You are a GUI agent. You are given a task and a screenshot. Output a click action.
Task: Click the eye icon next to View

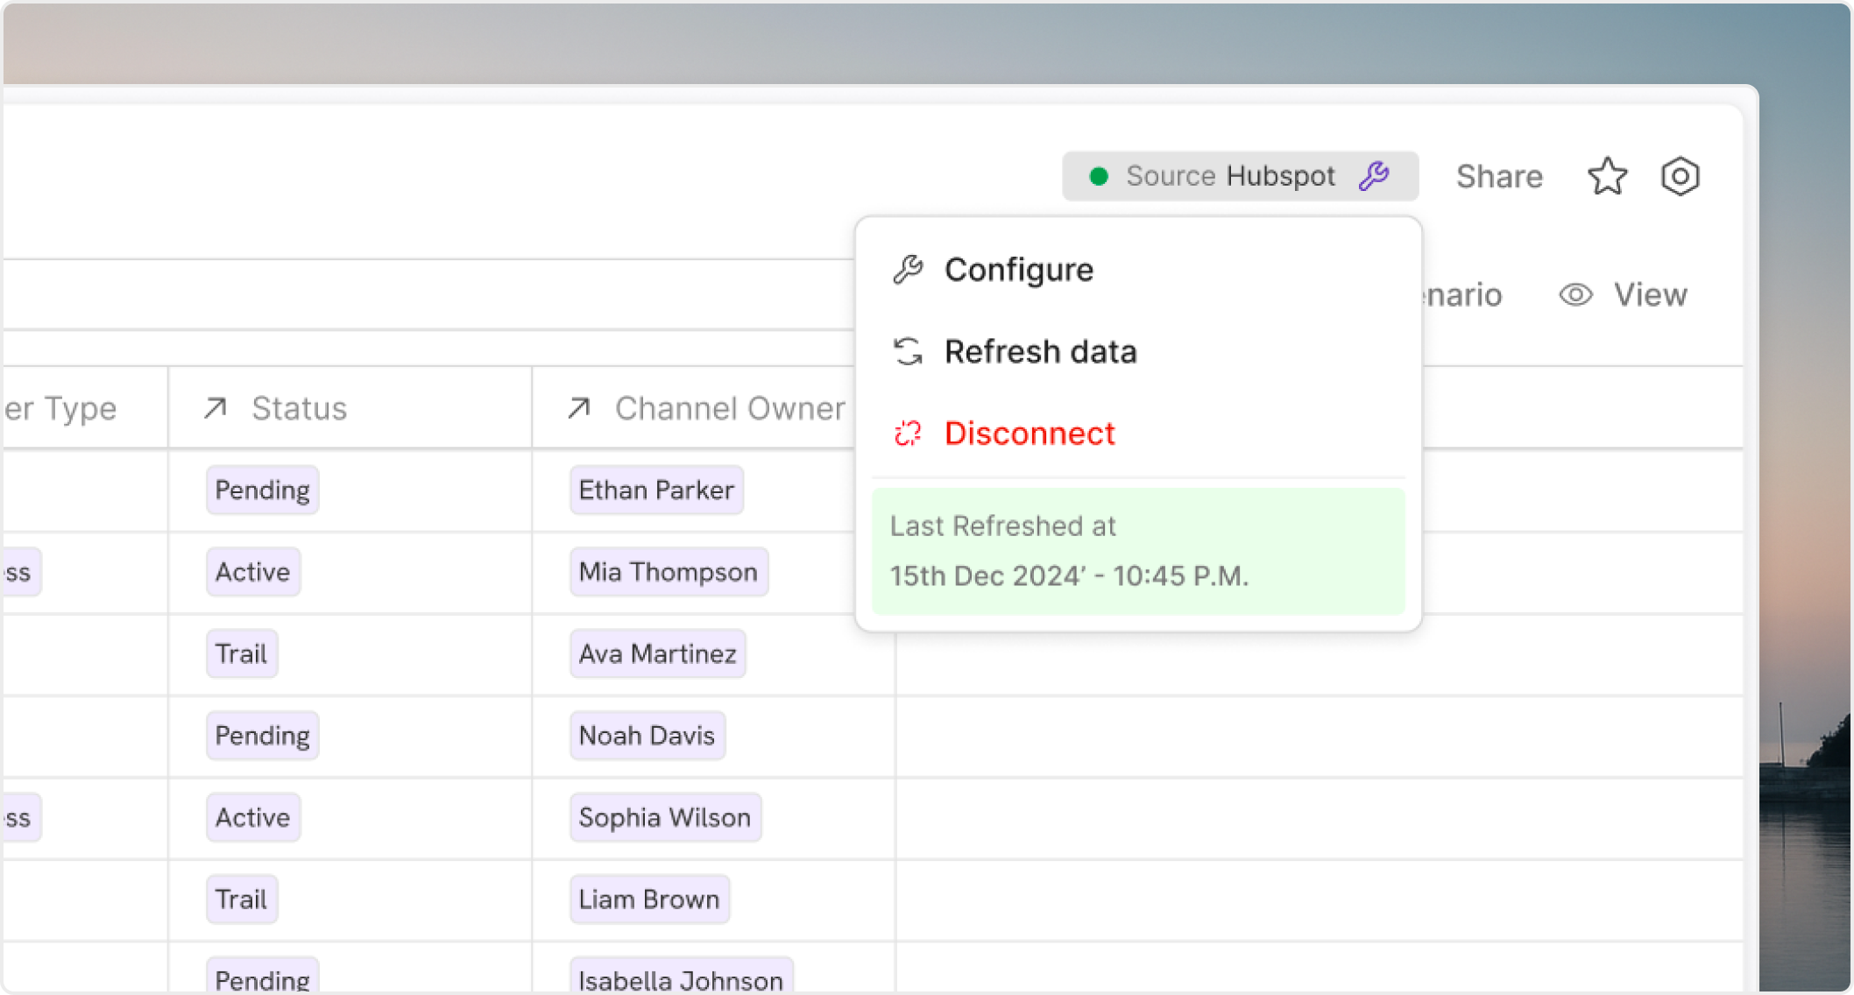pyautogui.click(x=1575, y=295)
